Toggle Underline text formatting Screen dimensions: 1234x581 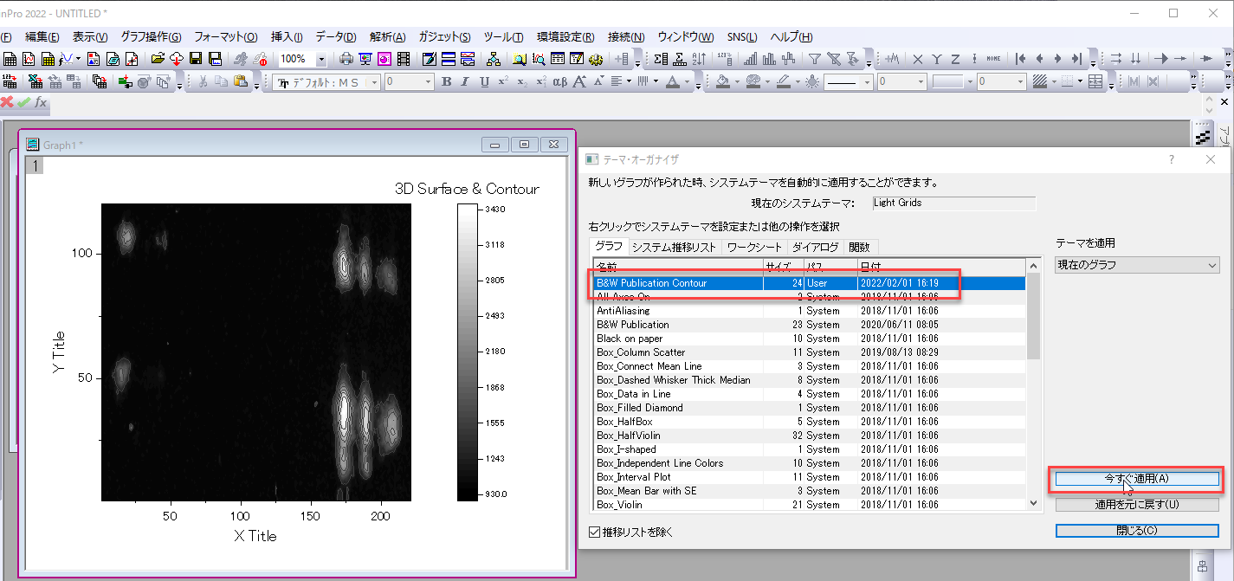(x=485, y=81)
